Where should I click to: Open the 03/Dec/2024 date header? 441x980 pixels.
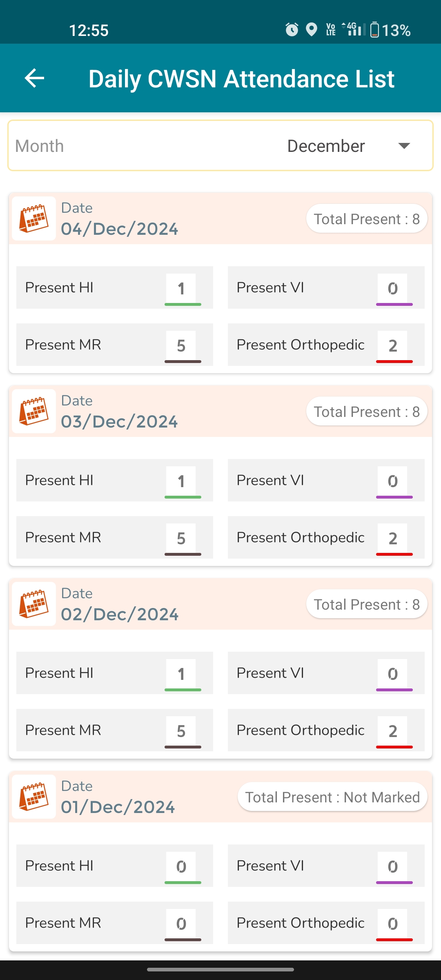coord(220,411)
